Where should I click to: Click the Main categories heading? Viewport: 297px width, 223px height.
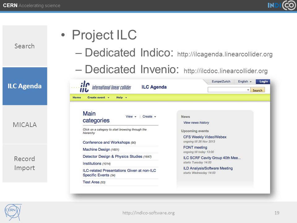(96, 117)
